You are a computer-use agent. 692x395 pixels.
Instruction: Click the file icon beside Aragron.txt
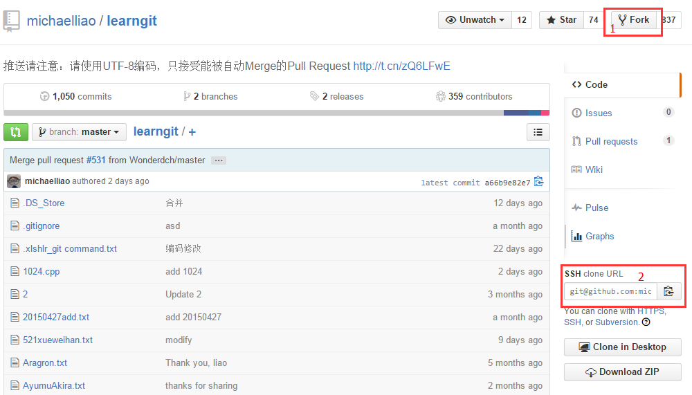(x=15, y=362)
